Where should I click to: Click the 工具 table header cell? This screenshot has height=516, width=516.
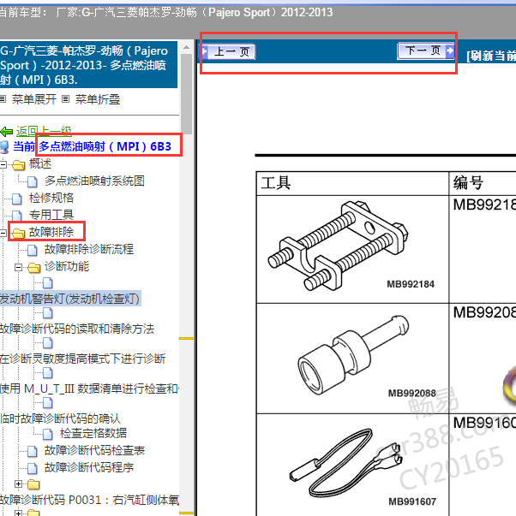(x=352, y=183)
